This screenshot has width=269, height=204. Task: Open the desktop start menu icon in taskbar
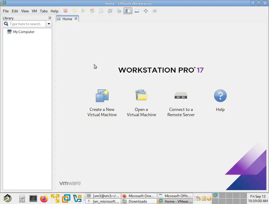click(x=8, y=198)
